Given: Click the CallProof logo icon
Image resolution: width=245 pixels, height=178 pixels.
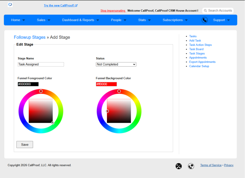Looking at the screenshot, I should tap(10, 5).
